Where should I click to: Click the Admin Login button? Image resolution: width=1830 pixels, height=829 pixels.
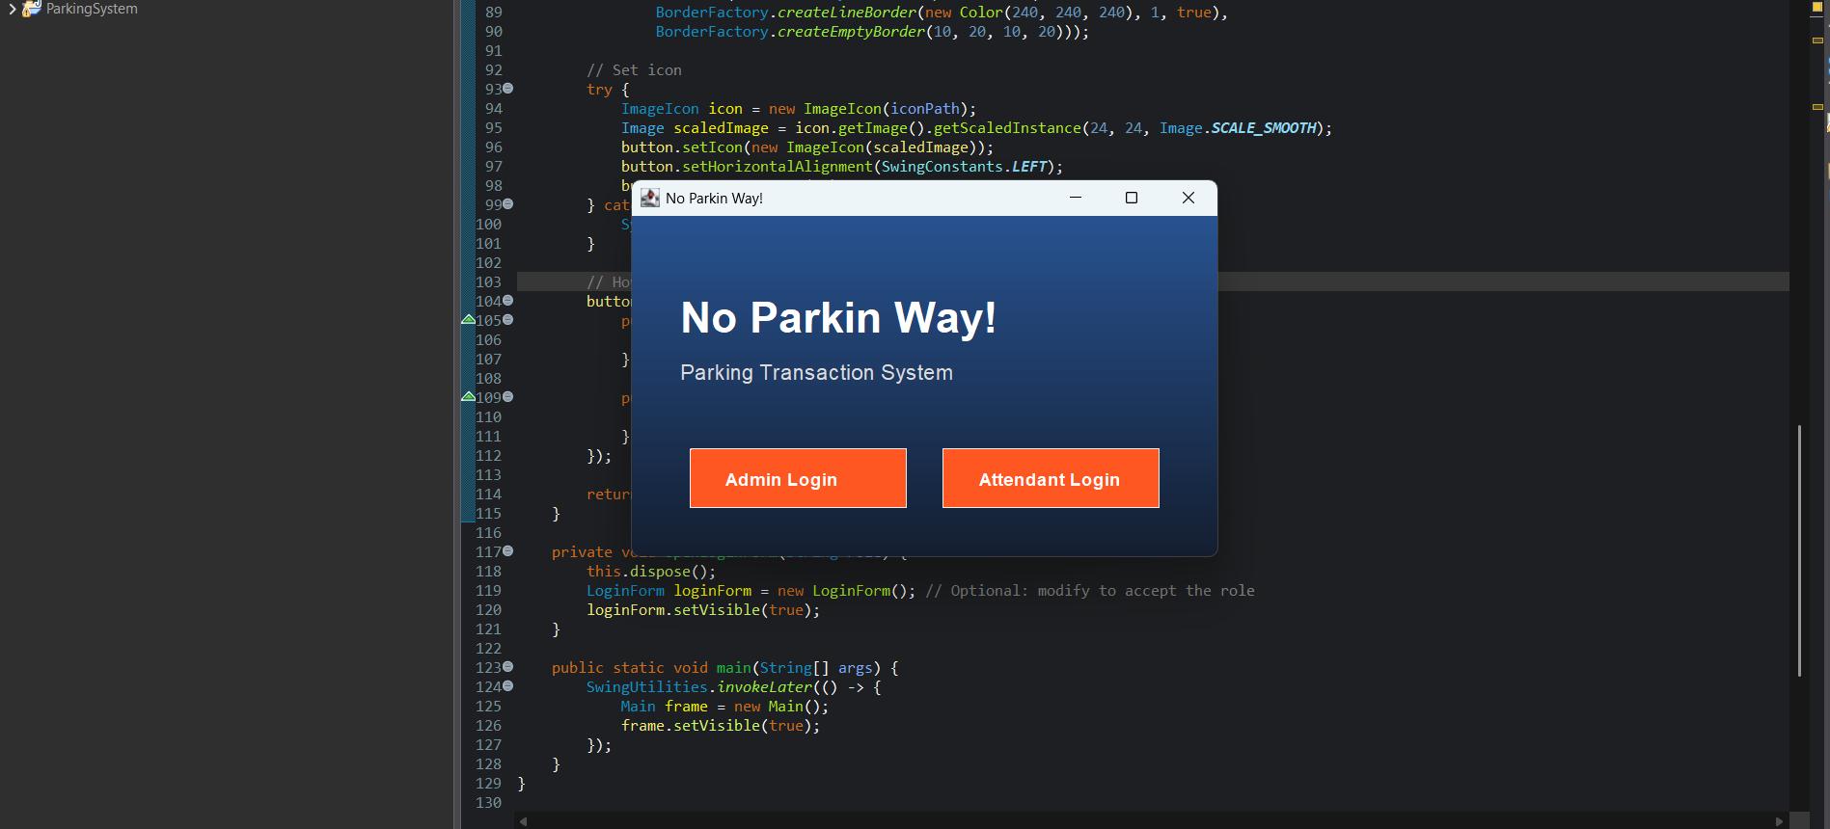click(x=798, y=478)
